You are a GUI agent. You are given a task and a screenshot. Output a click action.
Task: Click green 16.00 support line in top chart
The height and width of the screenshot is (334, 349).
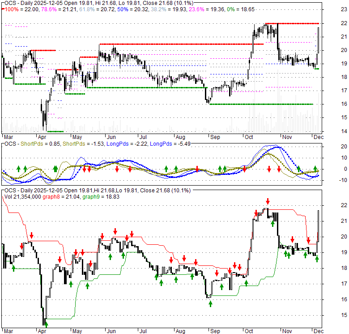261,104
